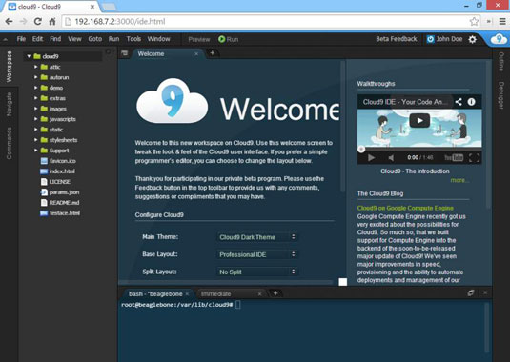Open the tab list icon beside Welcome tab
Image resolution: width=510 pixels, height=362 pixels.
pyautogui.click(x=125, y=53)
